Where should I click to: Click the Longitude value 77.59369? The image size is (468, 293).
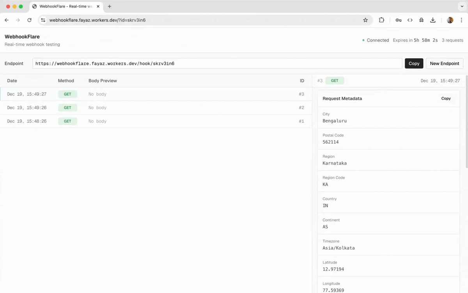pos(333,290)
